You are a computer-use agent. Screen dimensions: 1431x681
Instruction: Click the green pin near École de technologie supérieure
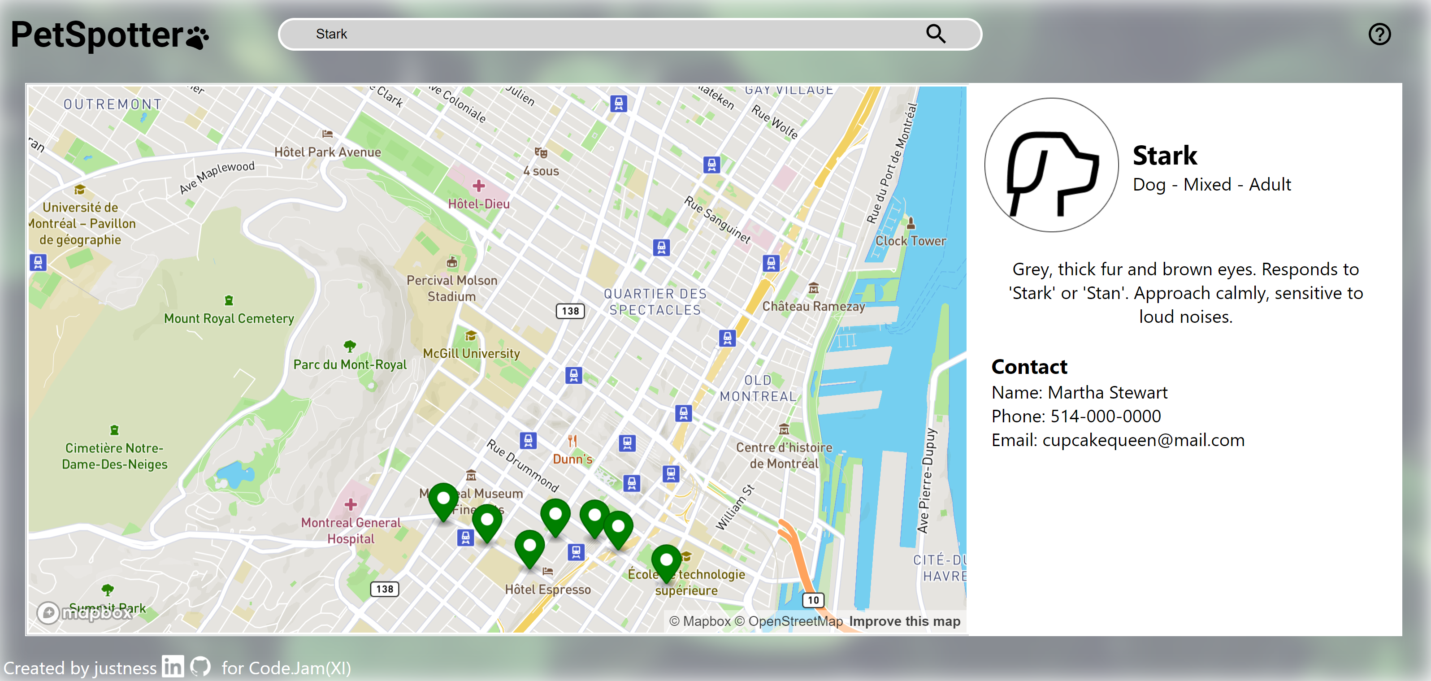click(x=666, y=561)
